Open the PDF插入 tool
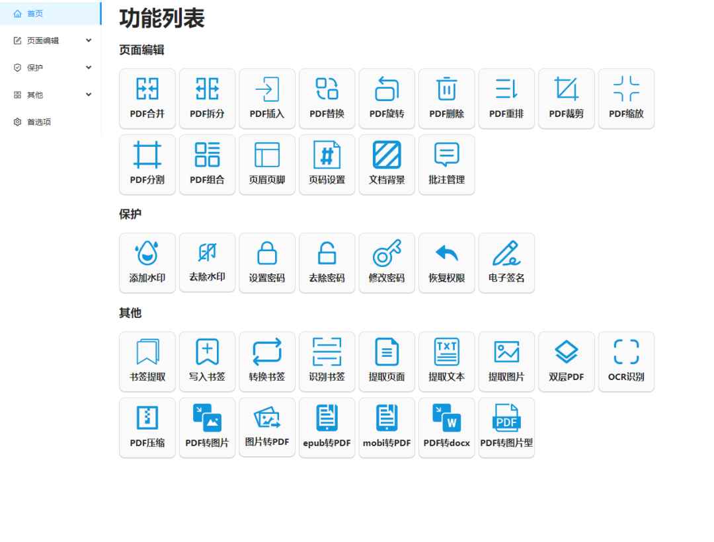 coord(267,98)
